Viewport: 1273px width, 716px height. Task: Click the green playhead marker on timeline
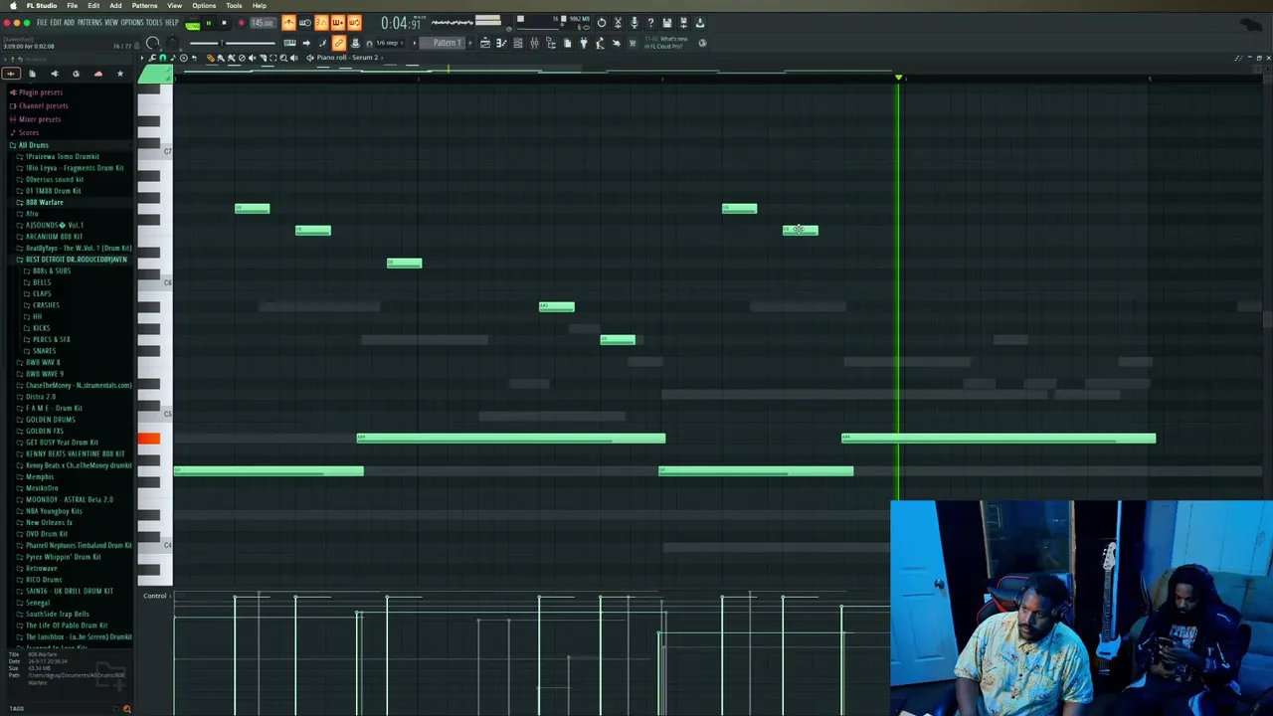pyautogui.click(x=898, y=78)
